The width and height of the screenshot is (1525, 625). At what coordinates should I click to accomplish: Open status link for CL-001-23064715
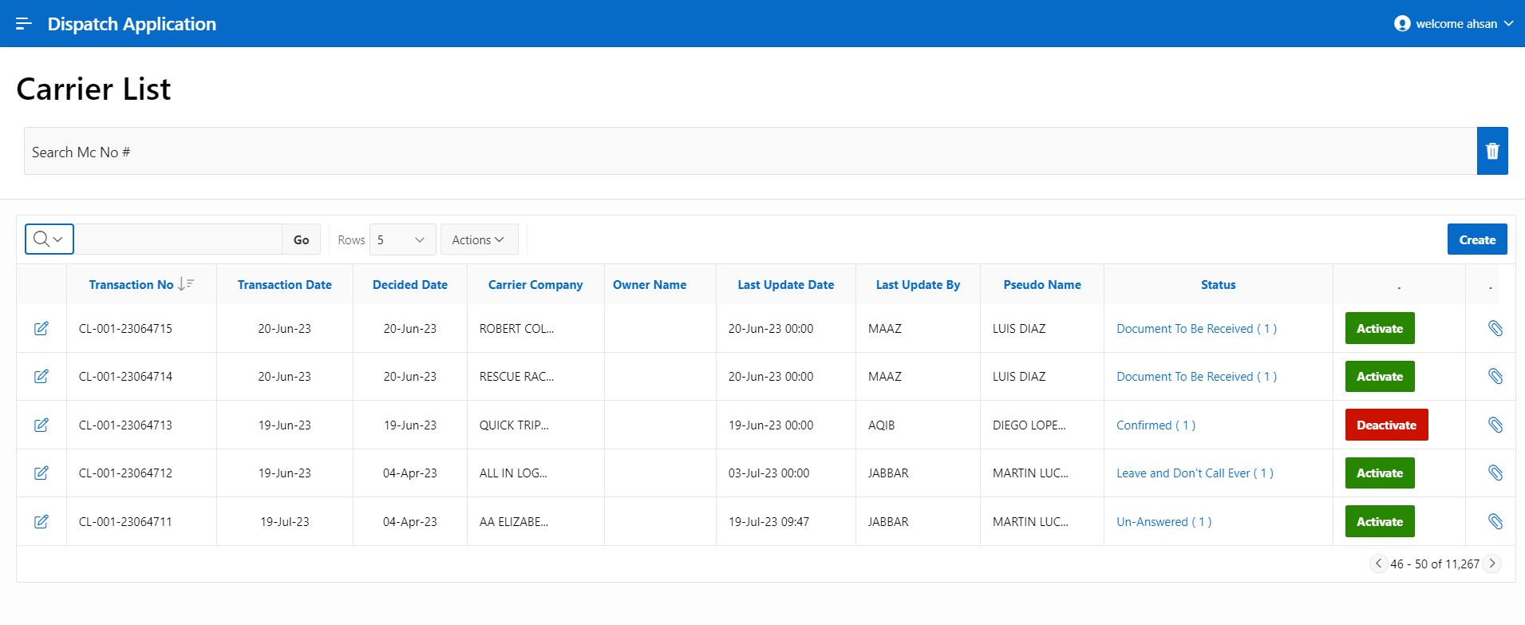tap(1196, 328)
